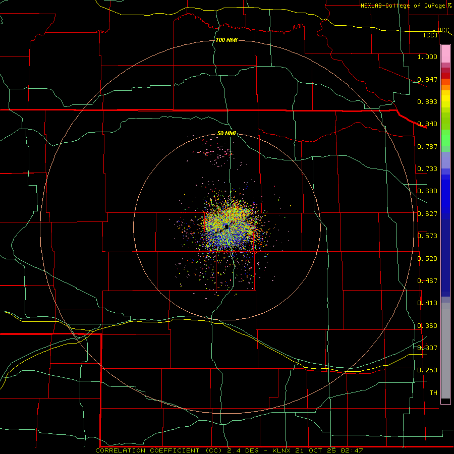The image size is (454, 454).
Task: Click the 0.733 scale value
Action: (427, 169)
